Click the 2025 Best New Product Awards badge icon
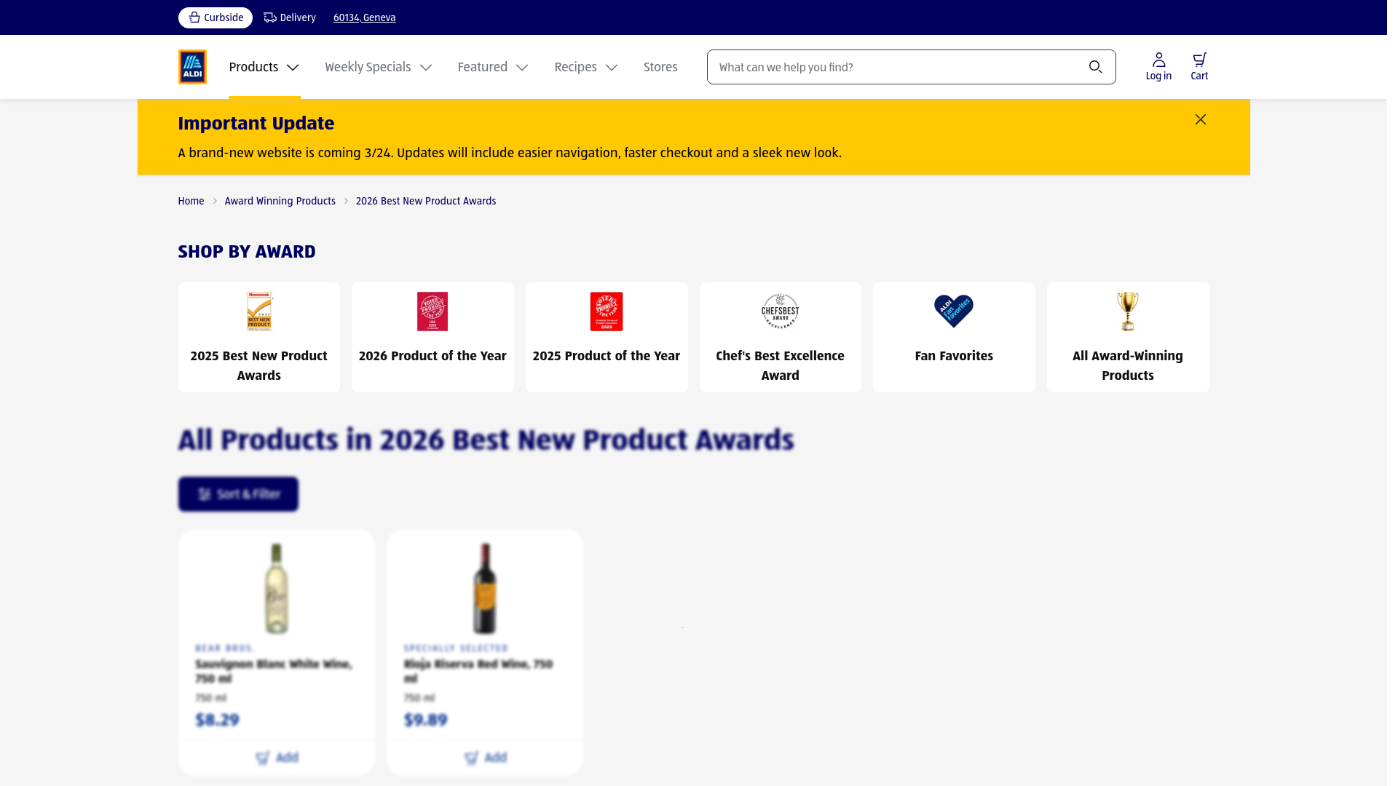 [x=259, y=311]
